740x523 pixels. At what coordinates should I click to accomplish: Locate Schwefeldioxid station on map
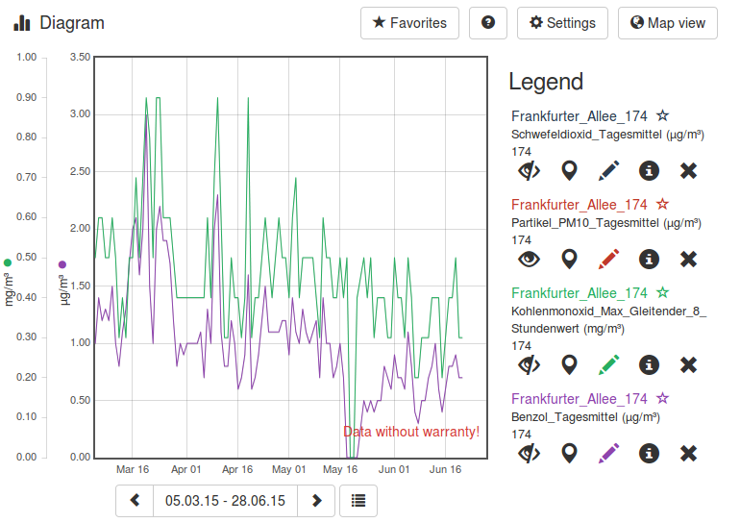[570, 171]
